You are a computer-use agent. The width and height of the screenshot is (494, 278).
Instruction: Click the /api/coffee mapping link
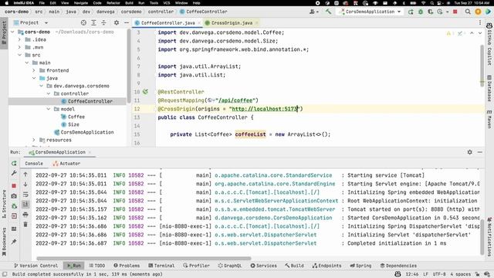pyautogui.click(x=235, y=100)
